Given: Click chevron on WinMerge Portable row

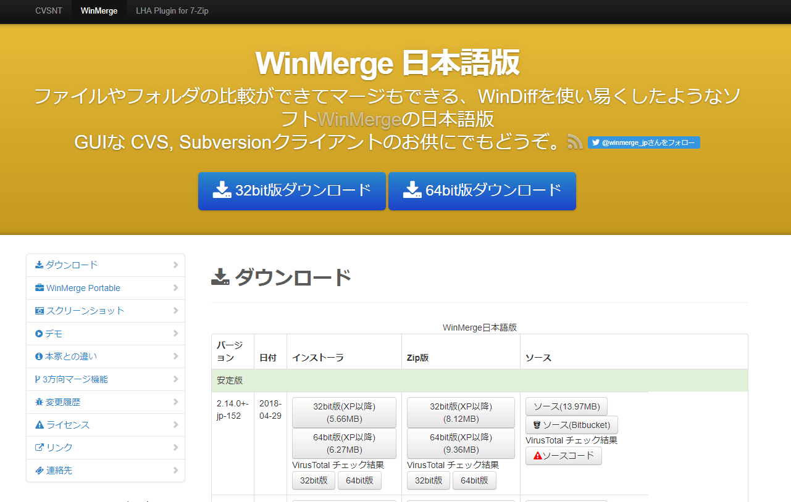Looking at the screenshot, I should point(175,288).
